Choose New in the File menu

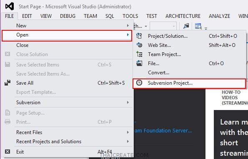pos(67,25)
